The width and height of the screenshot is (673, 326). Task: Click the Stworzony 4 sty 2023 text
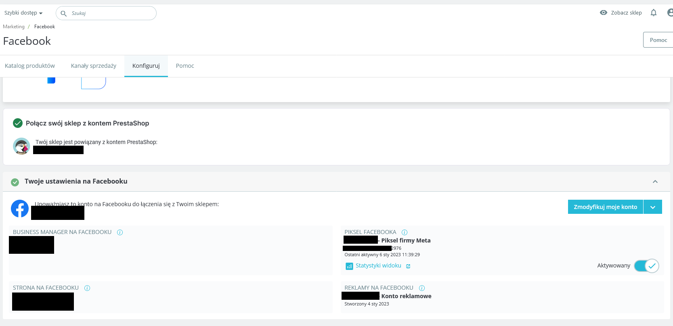367,304
